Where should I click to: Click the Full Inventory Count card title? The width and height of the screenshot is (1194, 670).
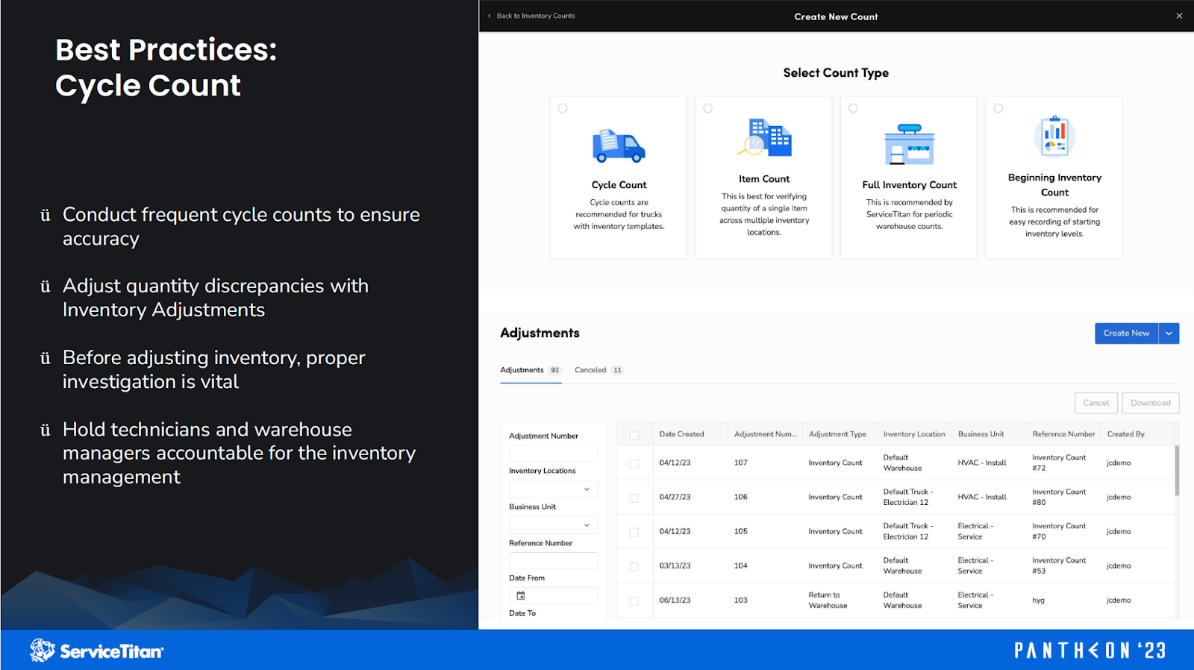[909, 185]
